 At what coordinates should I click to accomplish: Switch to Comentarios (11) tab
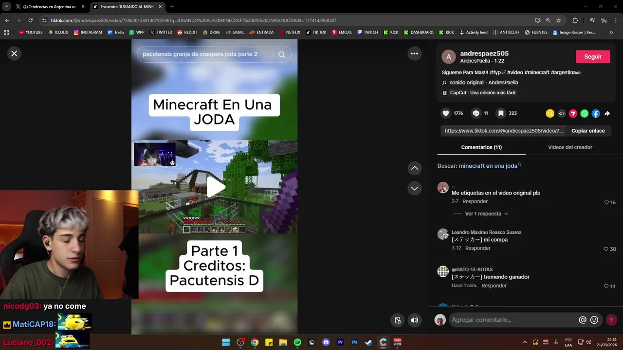point(481,147)
